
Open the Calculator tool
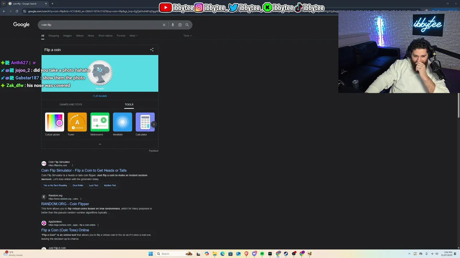[x=145, y=124]
